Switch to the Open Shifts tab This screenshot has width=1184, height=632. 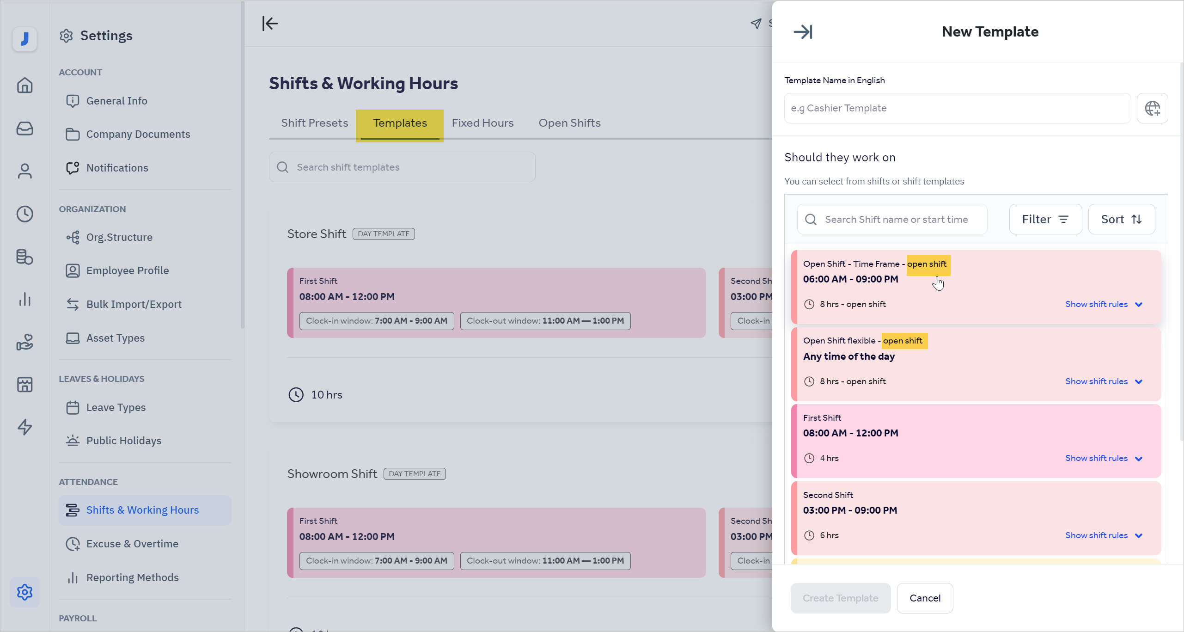point(569,123)
